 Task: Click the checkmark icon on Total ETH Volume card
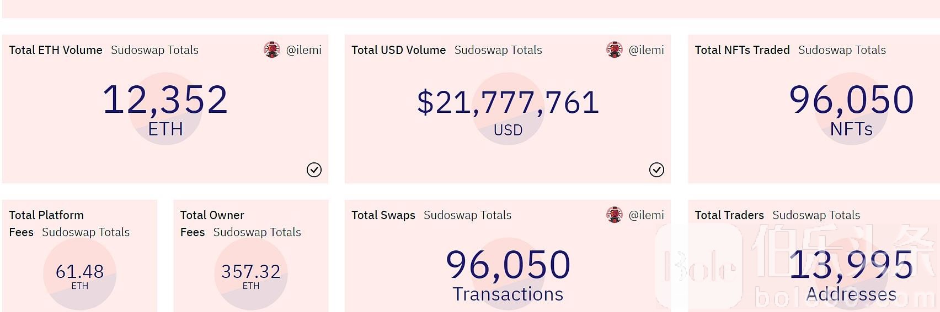click(314, 169)
